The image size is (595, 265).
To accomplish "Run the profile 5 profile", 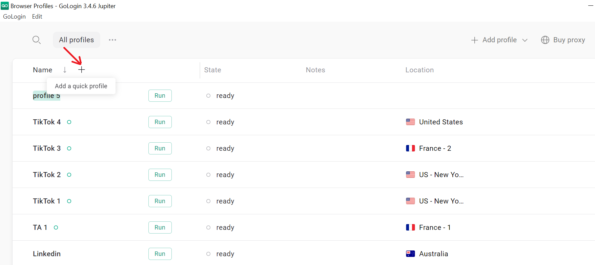I will 160,96.
